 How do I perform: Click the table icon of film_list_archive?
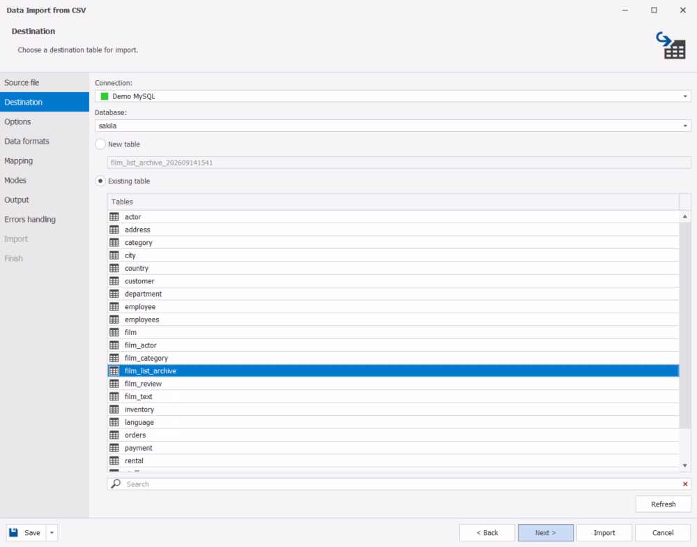pos(114,370)
